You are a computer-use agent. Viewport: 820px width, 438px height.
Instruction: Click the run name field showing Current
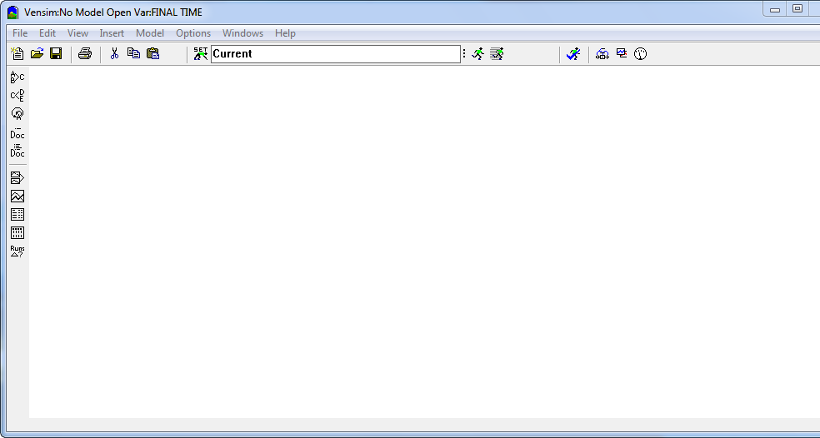[335, 54]
